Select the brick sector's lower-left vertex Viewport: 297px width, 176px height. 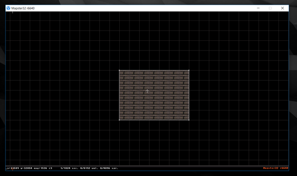(119, 120)
